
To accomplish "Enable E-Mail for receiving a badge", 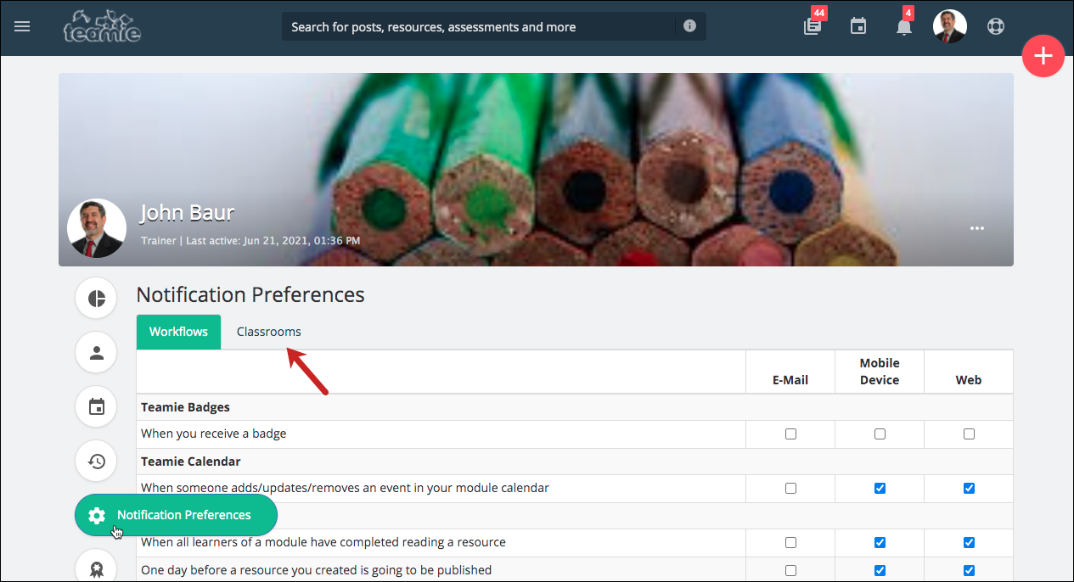I will coord(790,434).
